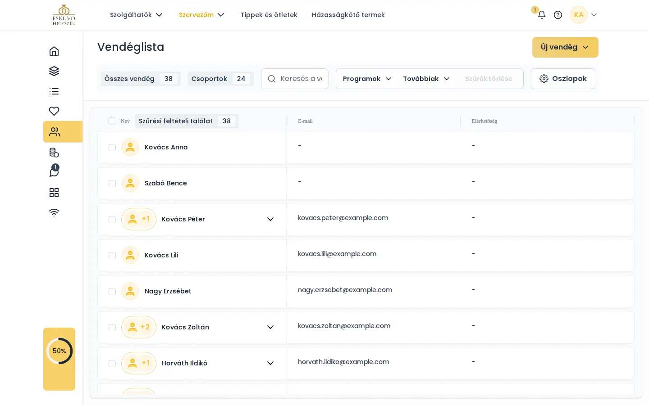The height and width of the screenshot is (405, 649).
Task: Check the Nagy Erzsébet row checkbox
Action: click(x=112, y=292)
